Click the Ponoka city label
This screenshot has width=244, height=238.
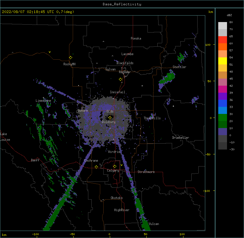(136, 38)
